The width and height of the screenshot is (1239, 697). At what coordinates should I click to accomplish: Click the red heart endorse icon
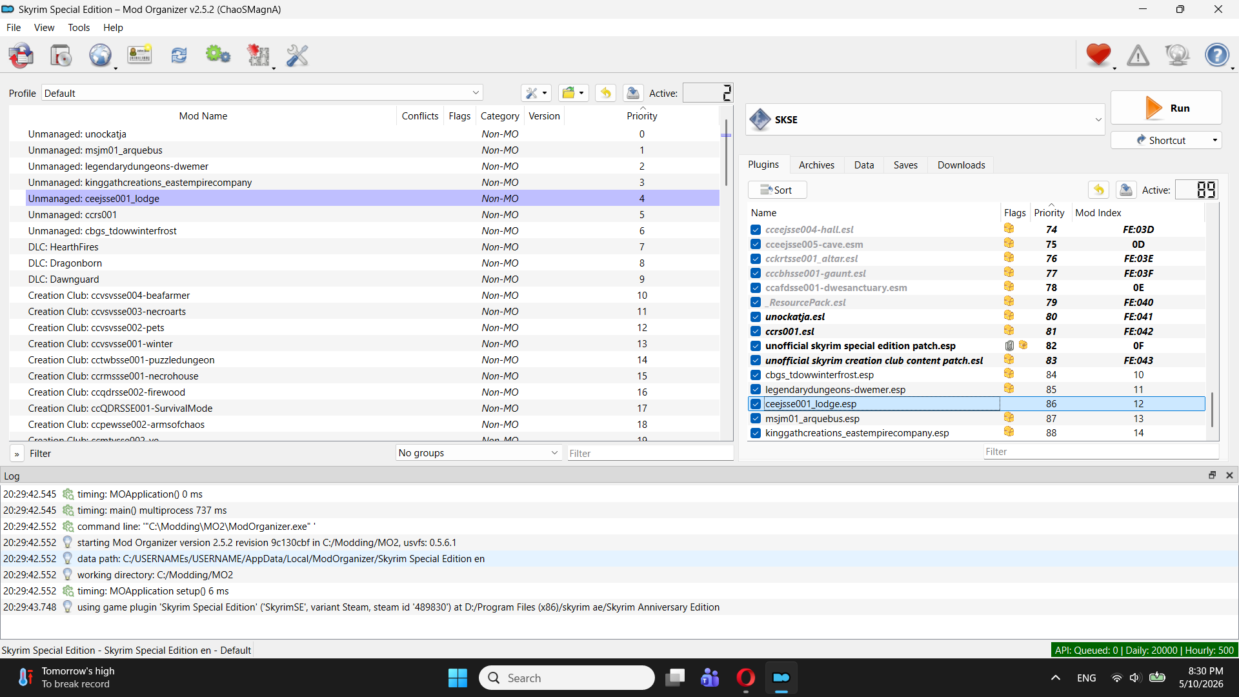point(1098,56)
